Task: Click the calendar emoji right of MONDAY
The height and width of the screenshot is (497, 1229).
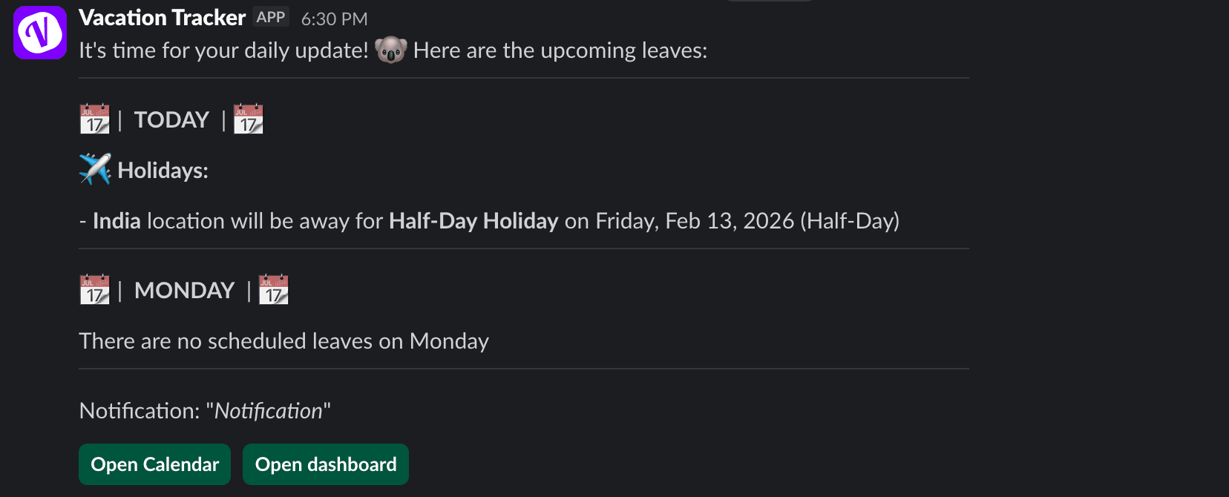Action: pyautogui.click(x=274, y=290)
